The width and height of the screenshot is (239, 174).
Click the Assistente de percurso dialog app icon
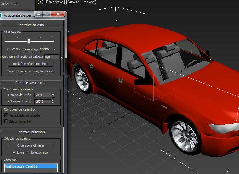[x=1, y=15]
